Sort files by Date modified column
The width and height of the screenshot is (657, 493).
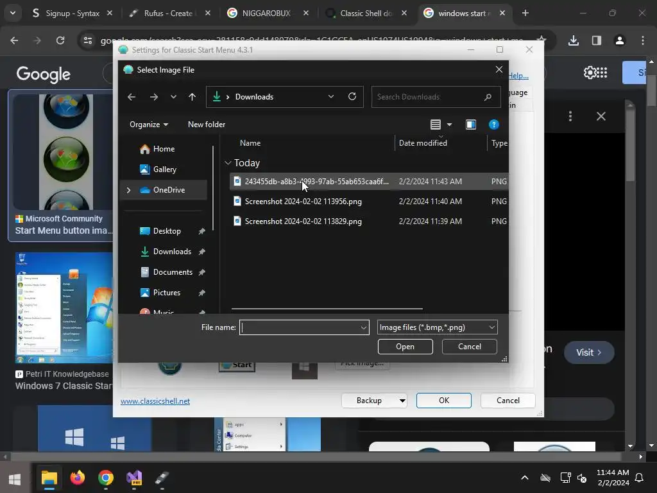[x=423, y=143]
